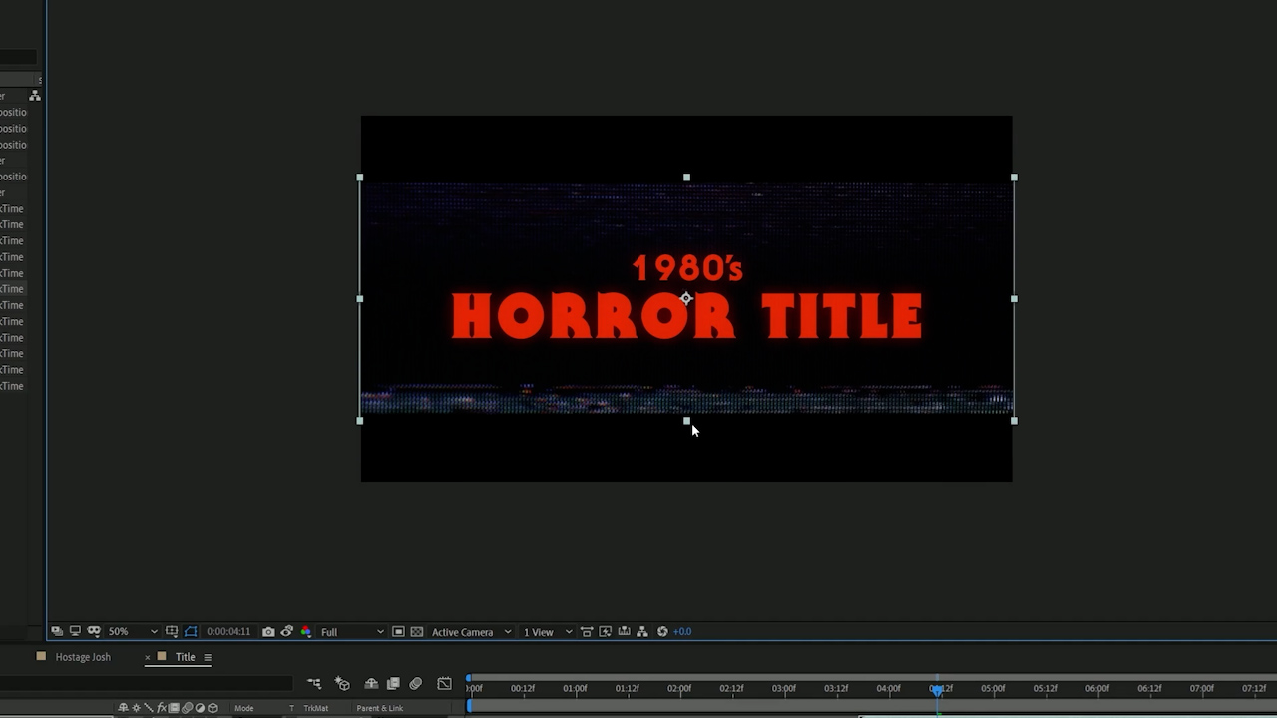Click the Parent & Link column header
This screenshot has height=718, width=1277.
pyautogui.click(x=380, y=708)
